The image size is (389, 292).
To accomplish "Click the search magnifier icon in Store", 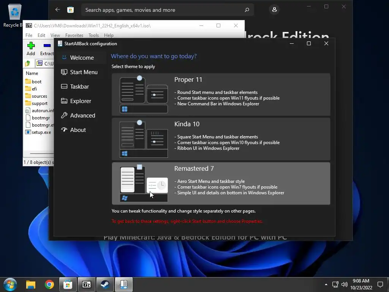I will point(247,10).
